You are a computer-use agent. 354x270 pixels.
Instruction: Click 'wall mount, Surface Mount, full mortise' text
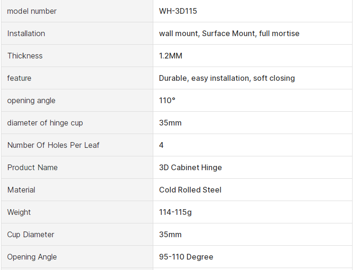coord(229,33)
